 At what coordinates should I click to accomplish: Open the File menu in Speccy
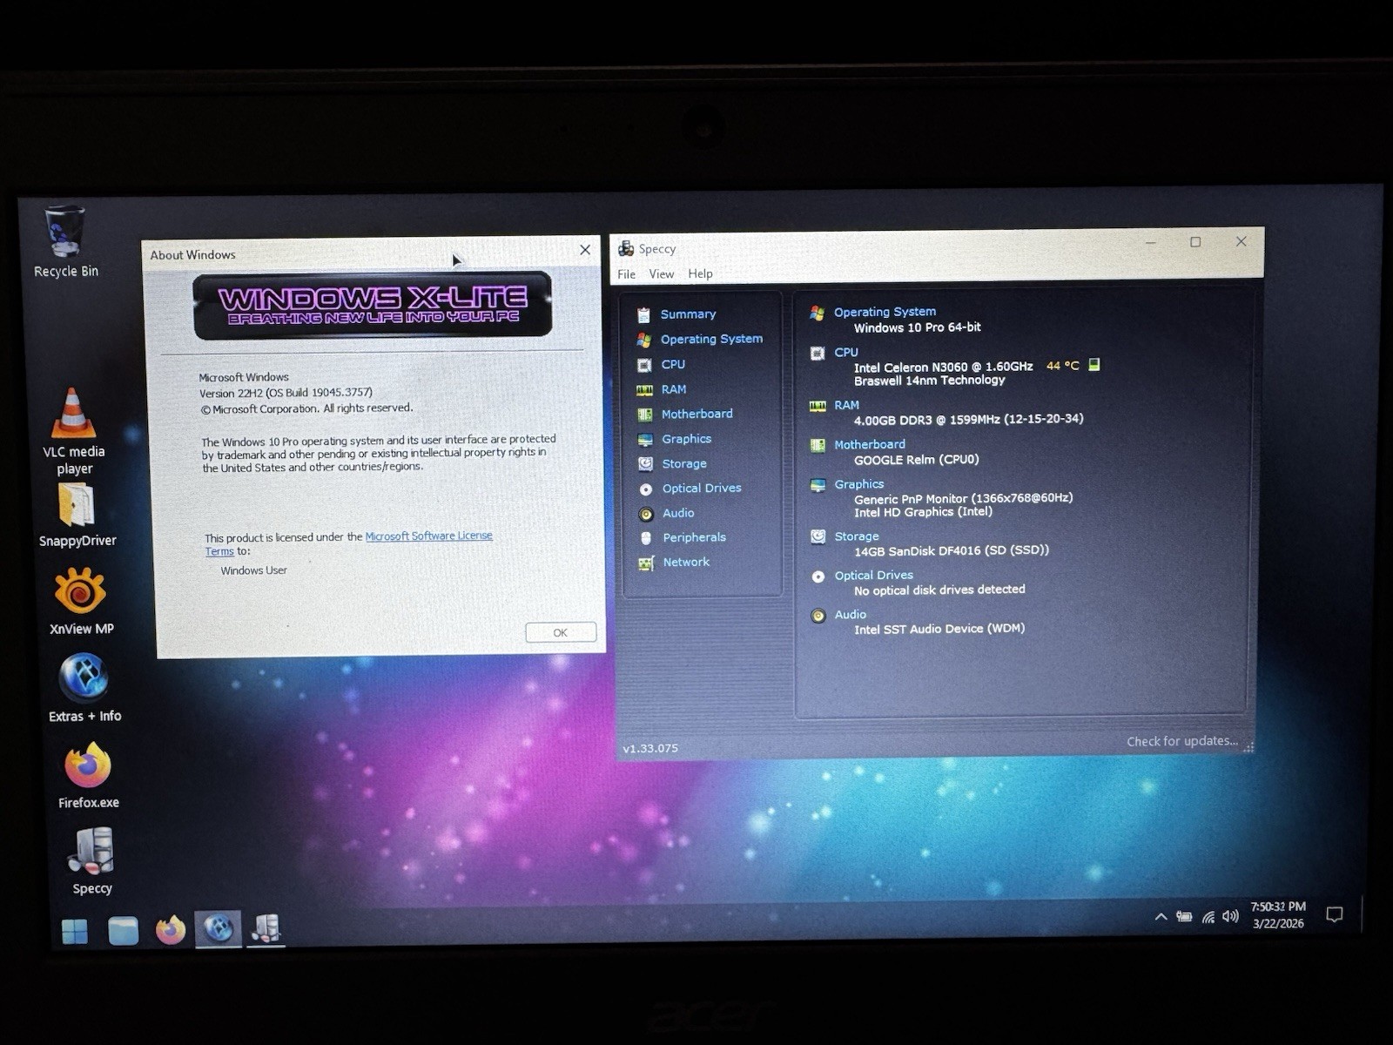click(x=626, y=274)
